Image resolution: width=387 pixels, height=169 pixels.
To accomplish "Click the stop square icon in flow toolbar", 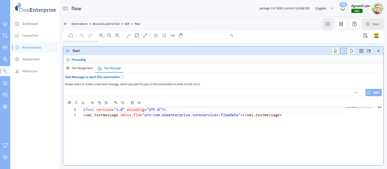I will [x=164, y=36].
